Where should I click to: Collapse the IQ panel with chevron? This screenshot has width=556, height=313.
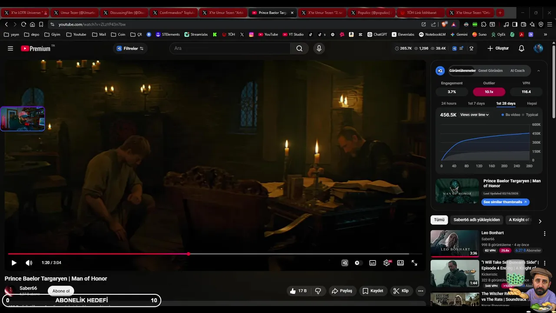click(x=539, y=70)
